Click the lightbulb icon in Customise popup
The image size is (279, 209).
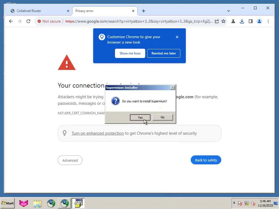click(102, 37)
